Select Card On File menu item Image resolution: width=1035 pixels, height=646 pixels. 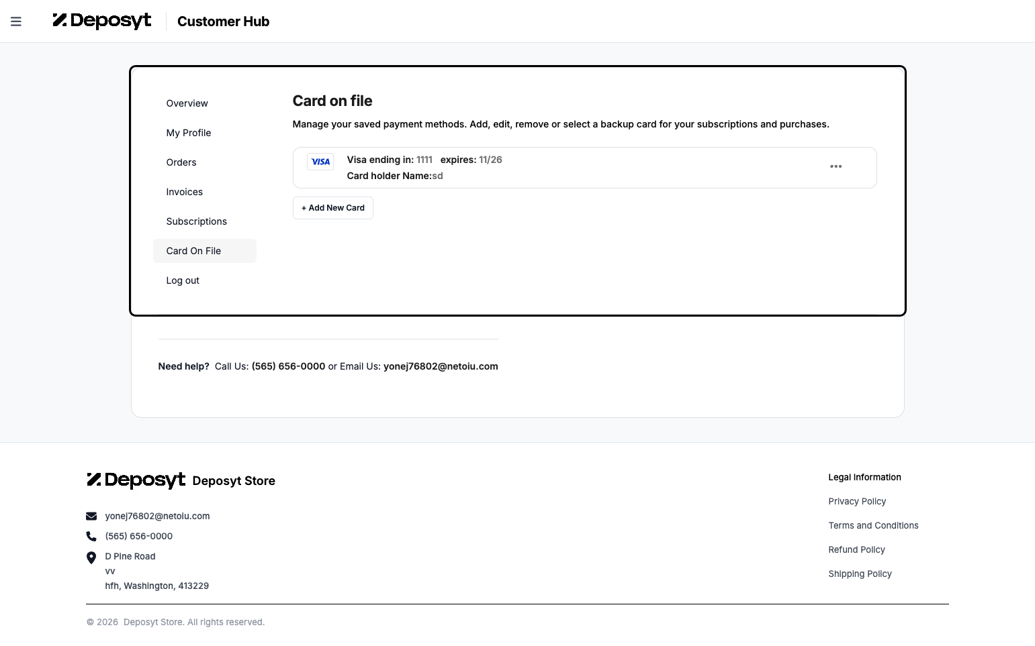[x=205, y=251]
